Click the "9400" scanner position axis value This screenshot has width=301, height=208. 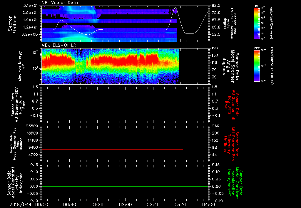(33, 147)
